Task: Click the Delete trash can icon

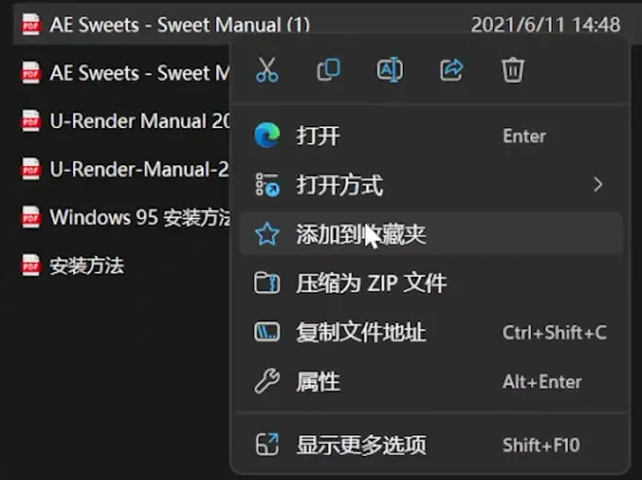Action: coord(513,70)
